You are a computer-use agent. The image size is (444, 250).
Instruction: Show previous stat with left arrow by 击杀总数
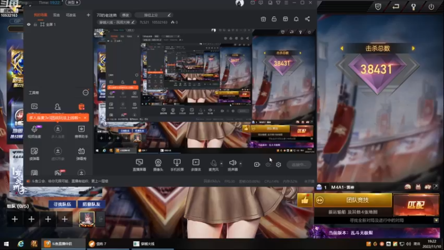click(x=342, y=48)
